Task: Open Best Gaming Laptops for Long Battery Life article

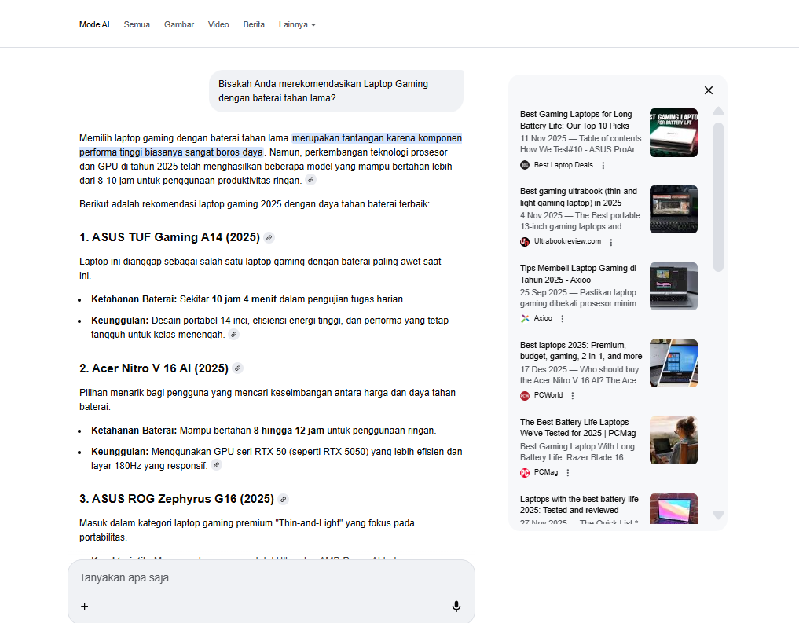Action: point(575,119)
